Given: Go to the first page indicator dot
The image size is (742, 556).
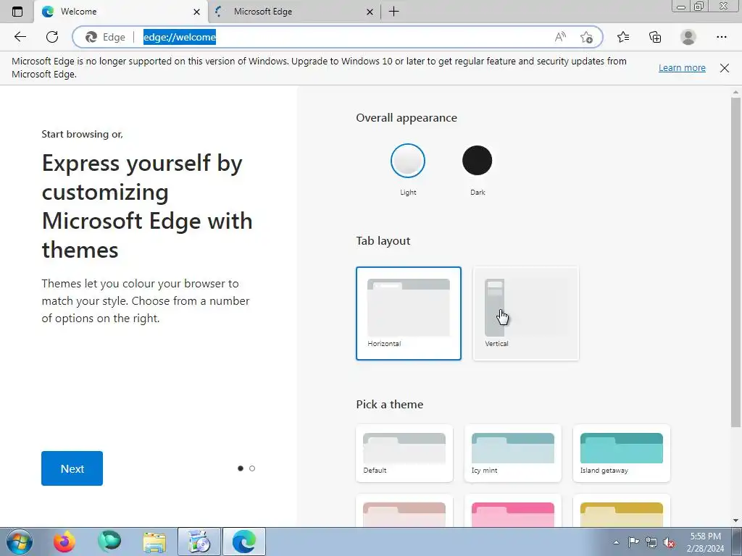Looking at the screenshot, I should tap(241, 468).
